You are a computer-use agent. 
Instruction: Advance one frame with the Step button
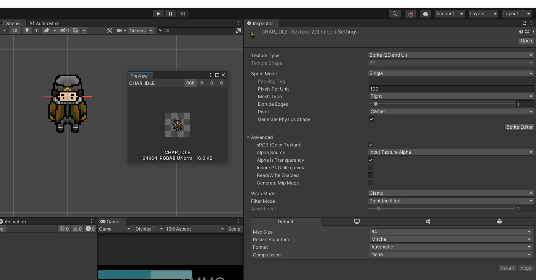click(183, 14)
